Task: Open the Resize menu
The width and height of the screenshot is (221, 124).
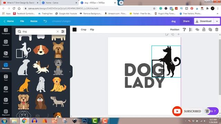Action: 34,21
